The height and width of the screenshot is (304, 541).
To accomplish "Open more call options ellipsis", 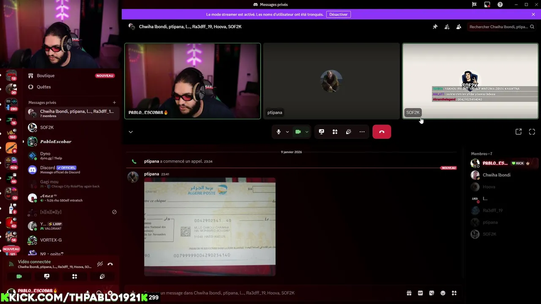I will pyautogui.click(x=362, y=132).
